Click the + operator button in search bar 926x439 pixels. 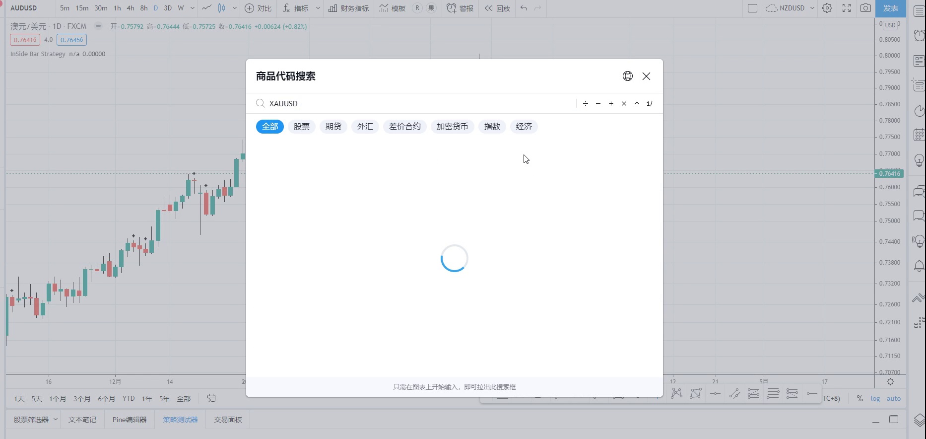tap(611, 103)
